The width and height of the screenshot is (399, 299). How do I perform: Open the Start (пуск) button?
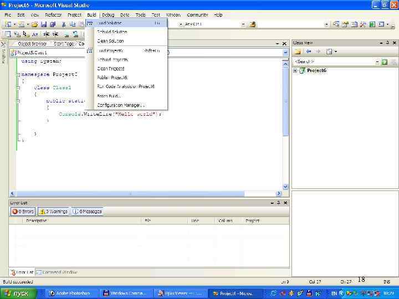[19, 293]
